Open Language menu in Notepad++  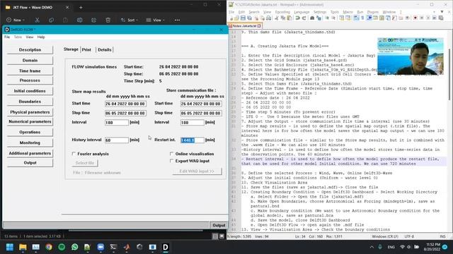point(302,12)
